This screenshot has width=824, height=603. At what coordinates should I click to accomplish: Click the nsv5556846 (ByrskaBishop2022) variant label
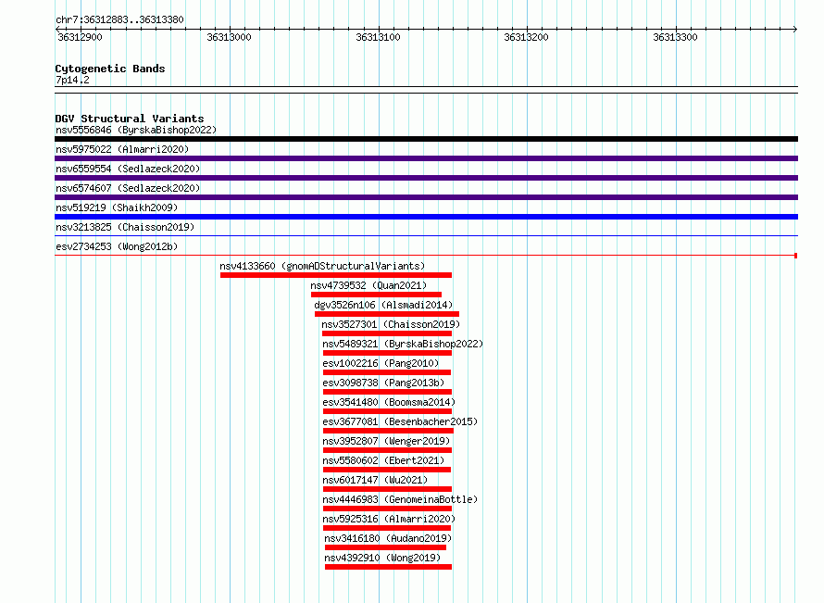pyautogui.click(x=136, y=130)
